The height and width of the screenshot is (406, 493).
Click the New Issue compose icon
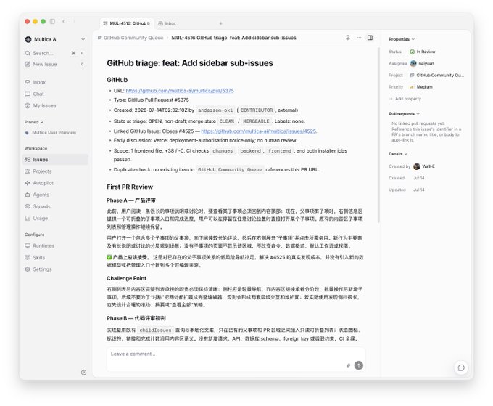coord(28,64)
